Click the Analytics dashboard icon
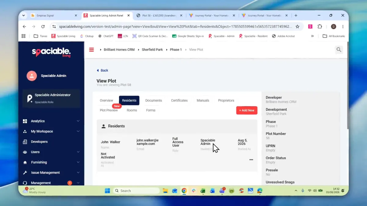 (25, 121)
